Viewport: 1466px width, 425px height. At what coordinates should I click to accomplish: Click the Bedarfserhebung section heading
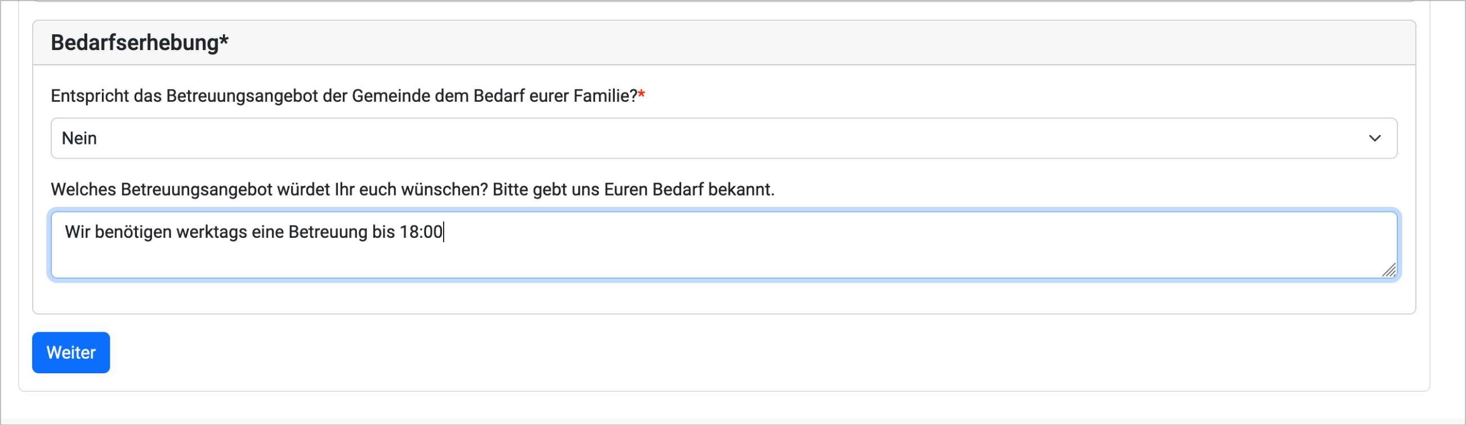[140, 42]
